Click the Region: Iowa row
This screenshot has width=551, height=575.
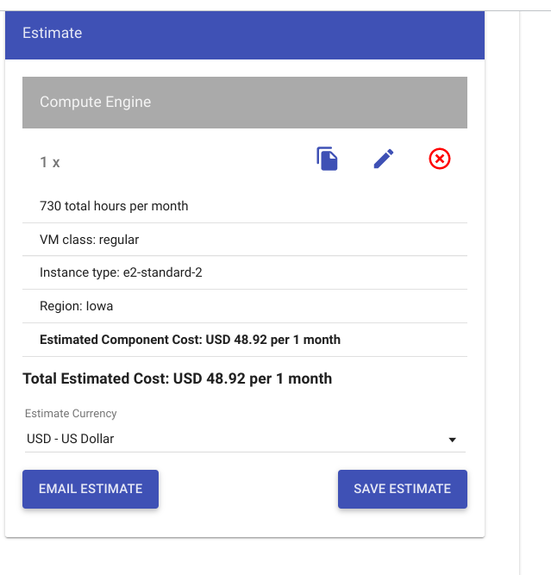coord(76,306)
